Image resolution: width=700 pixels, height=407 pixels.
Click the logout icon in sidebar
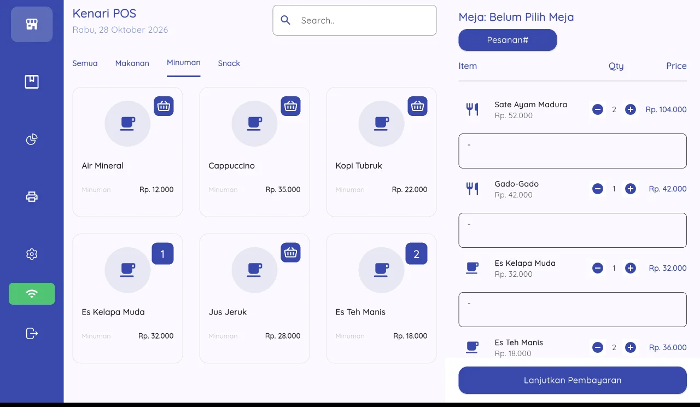coord(32,333)
